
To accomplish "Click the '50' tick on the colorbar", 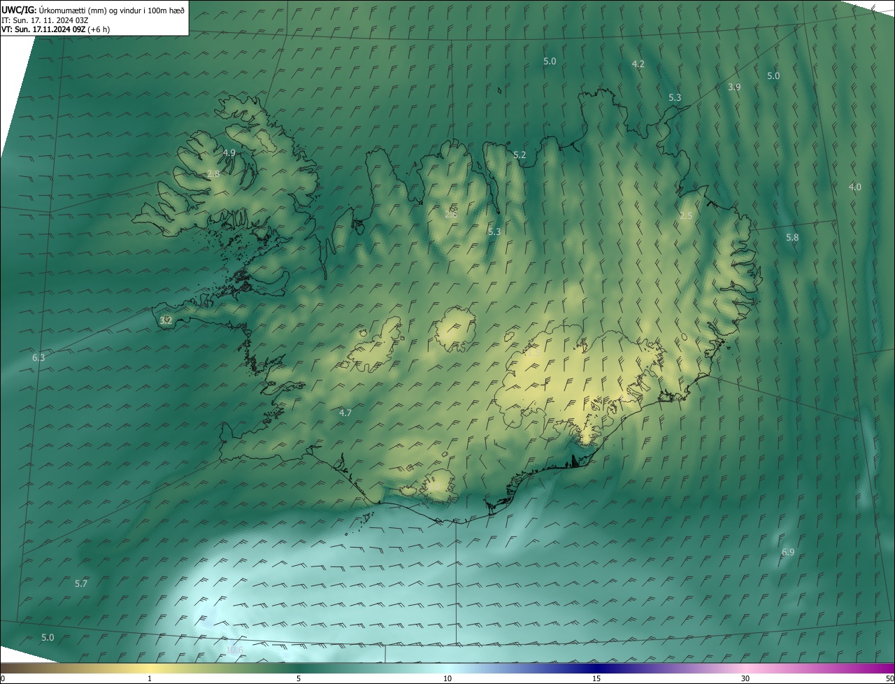I will tap(889, 678).
